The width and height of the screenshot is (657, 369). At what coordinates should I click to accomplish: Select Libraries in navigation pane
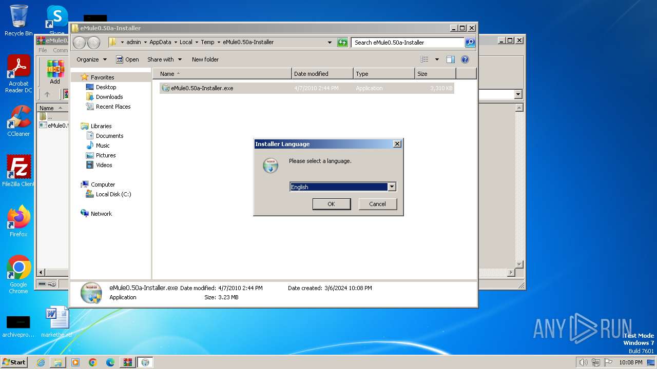tap(101, 126)
